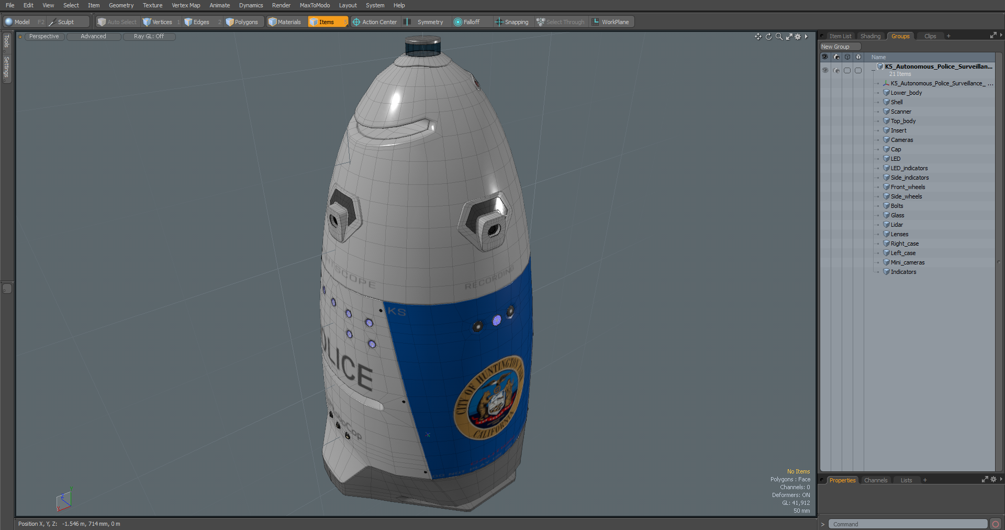Open the Render menu
This screenshot has width=1005, height=530.
281,5
